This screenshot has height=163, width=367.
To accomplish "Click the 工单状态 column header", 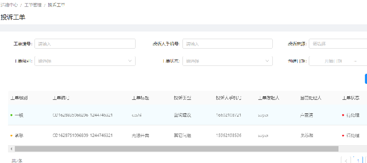I will pyautogui.click(x=351, y=98).
